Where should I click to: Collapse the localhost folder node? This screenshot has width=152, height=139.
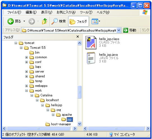click(37, 100)
